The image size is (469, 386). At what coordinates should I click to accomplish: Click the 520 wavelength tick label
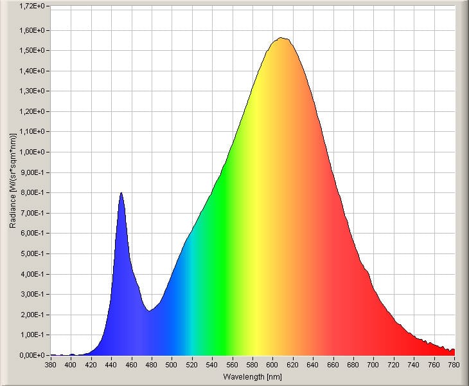coord(191,365)
